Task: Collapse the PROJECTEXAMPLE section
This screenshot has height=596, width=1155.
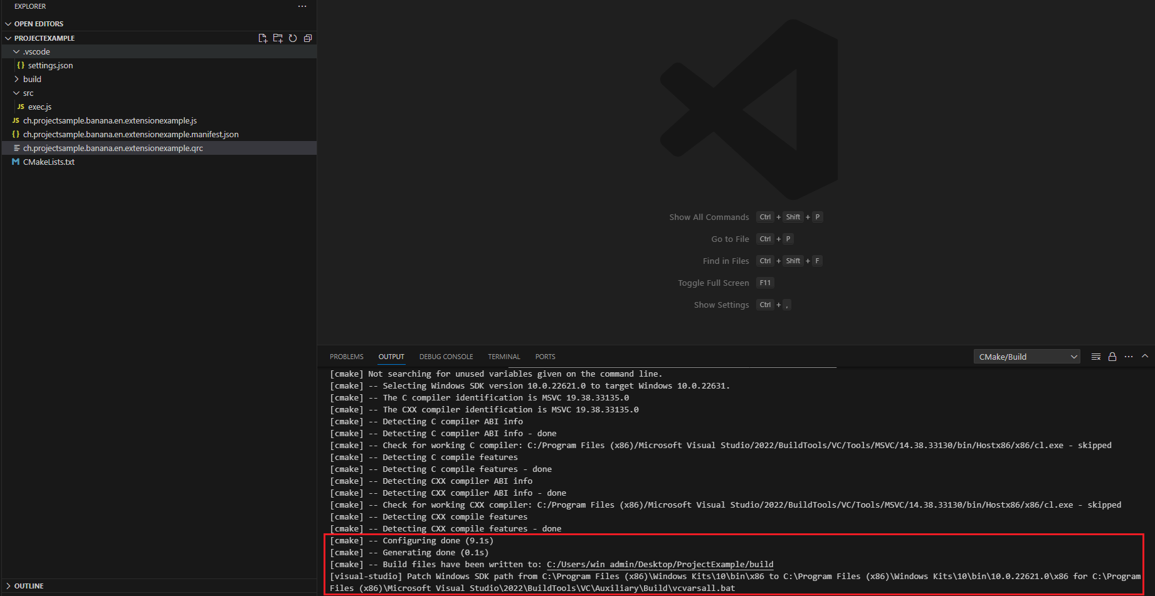Action: coord(8,38)
